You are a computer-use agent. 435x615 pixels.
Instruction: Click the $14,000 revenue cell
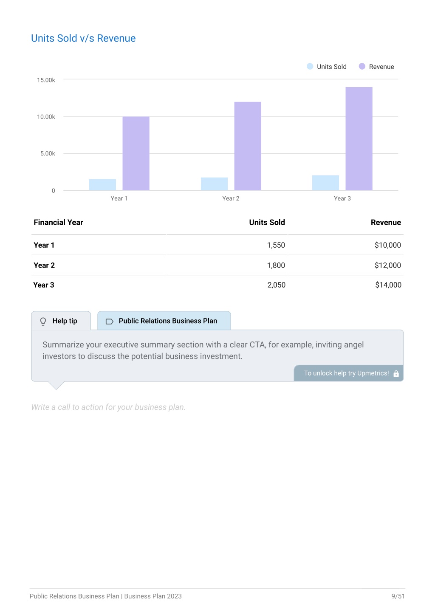point(388,285)
